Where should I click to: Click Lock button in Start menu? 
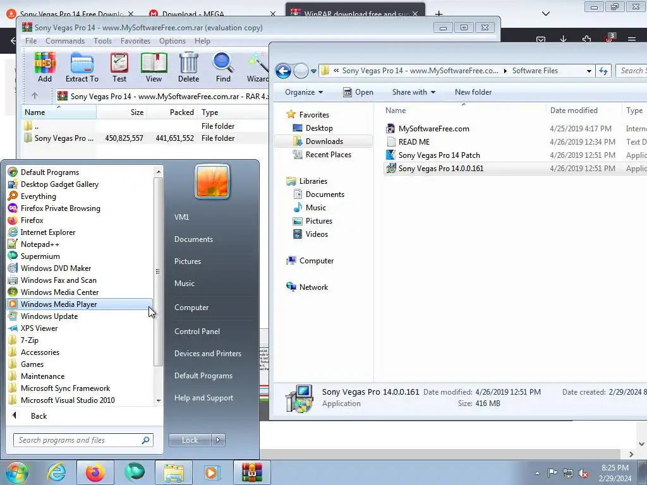pyautogui.click(x=190, y=440)
